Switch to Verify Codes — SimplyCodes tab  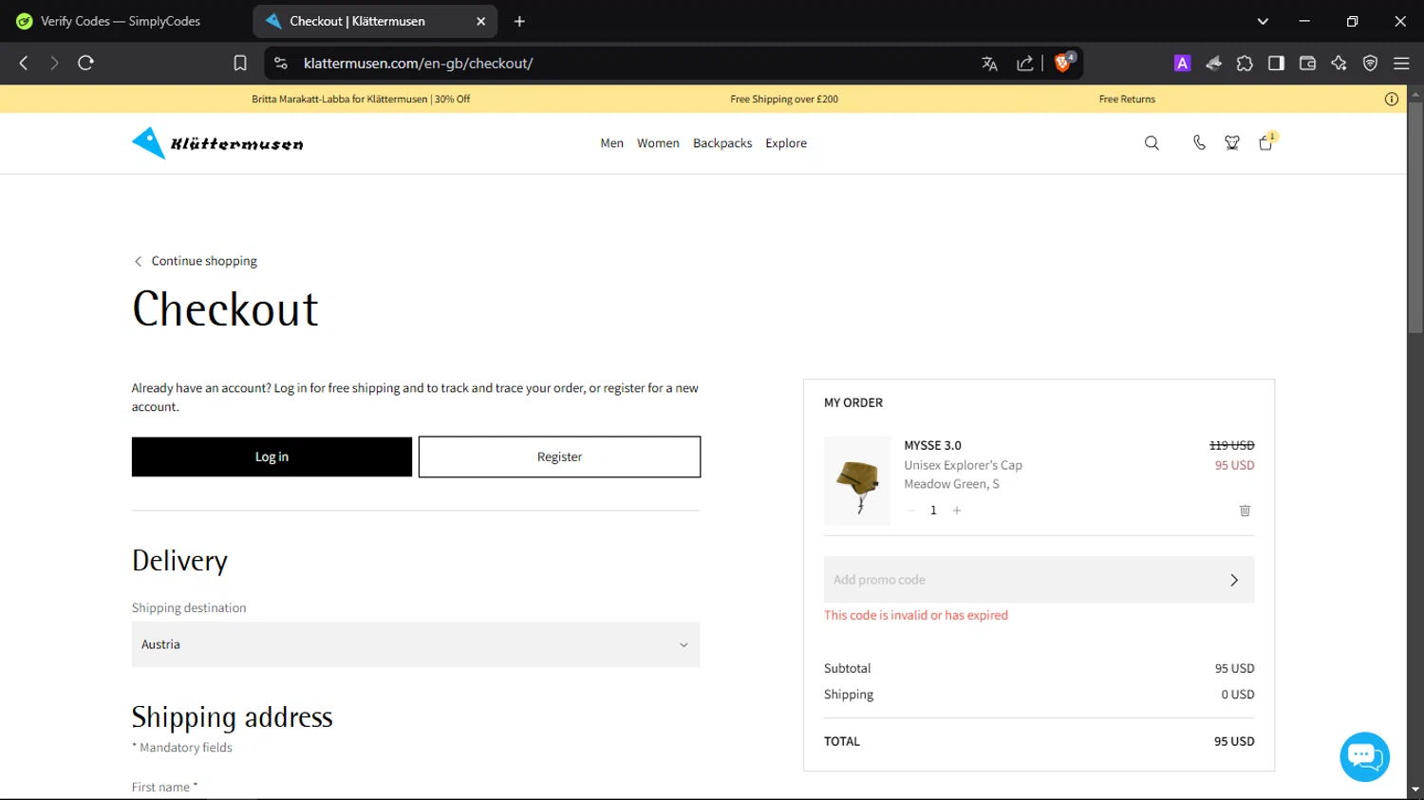pos(122,21)
